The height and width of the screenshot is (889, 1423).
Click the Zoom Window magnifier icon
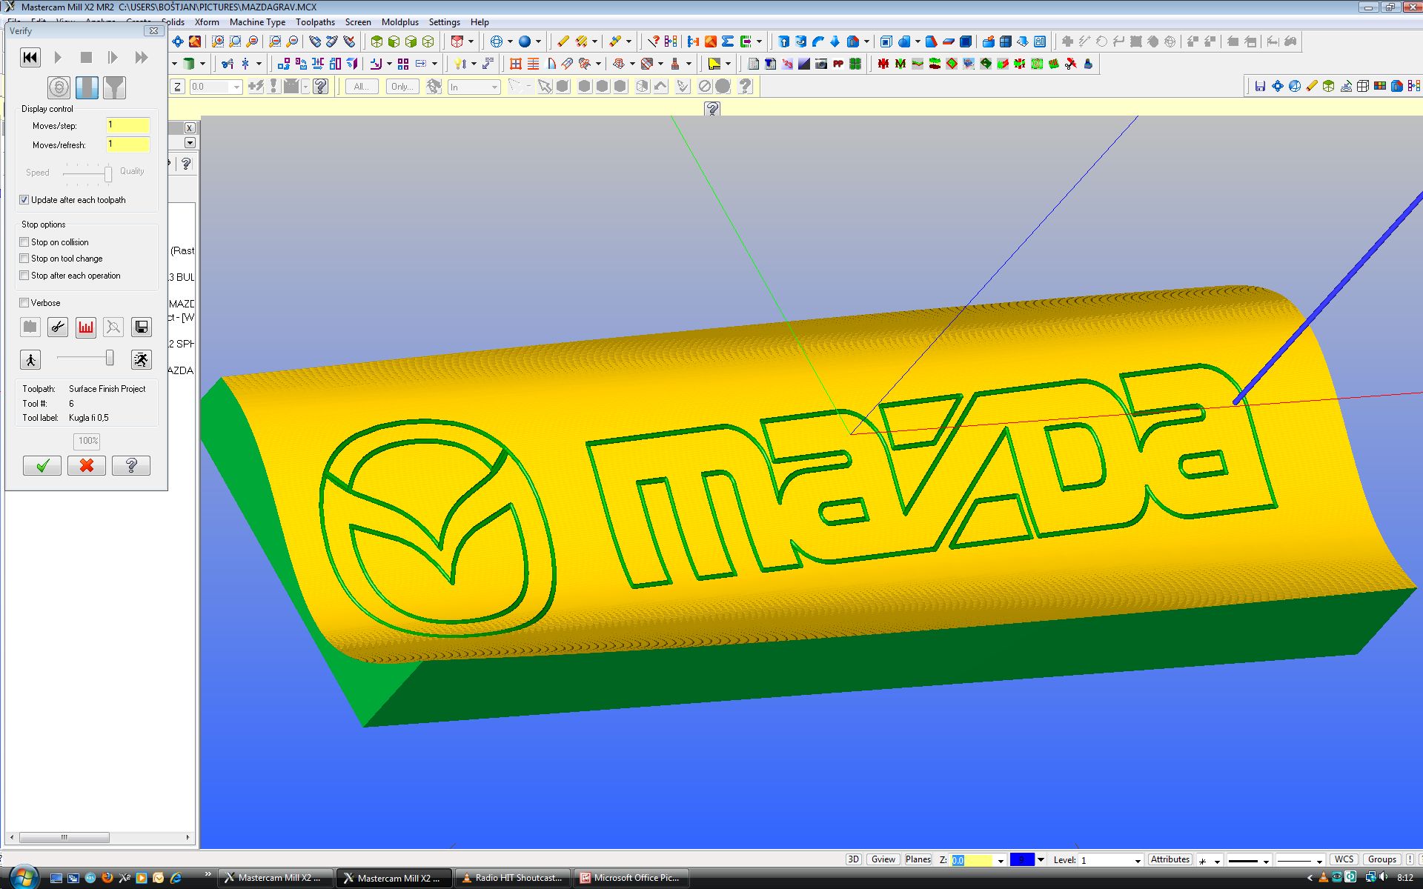(x=218, y=41)
